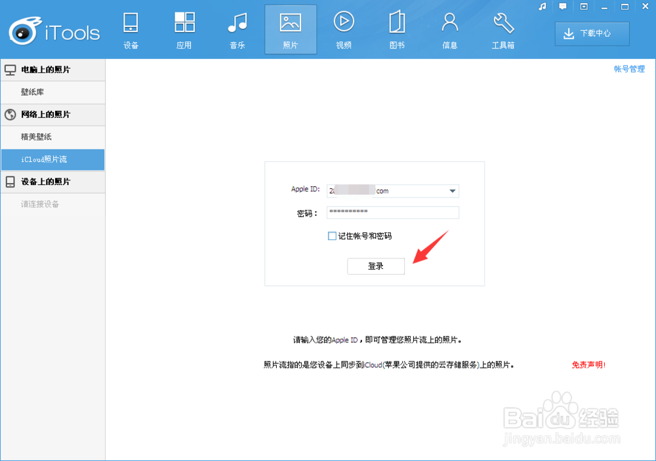The width and height of the screenshot is (656, 461).
Task: Click the iTools eye logo
Action: [25, 31]
